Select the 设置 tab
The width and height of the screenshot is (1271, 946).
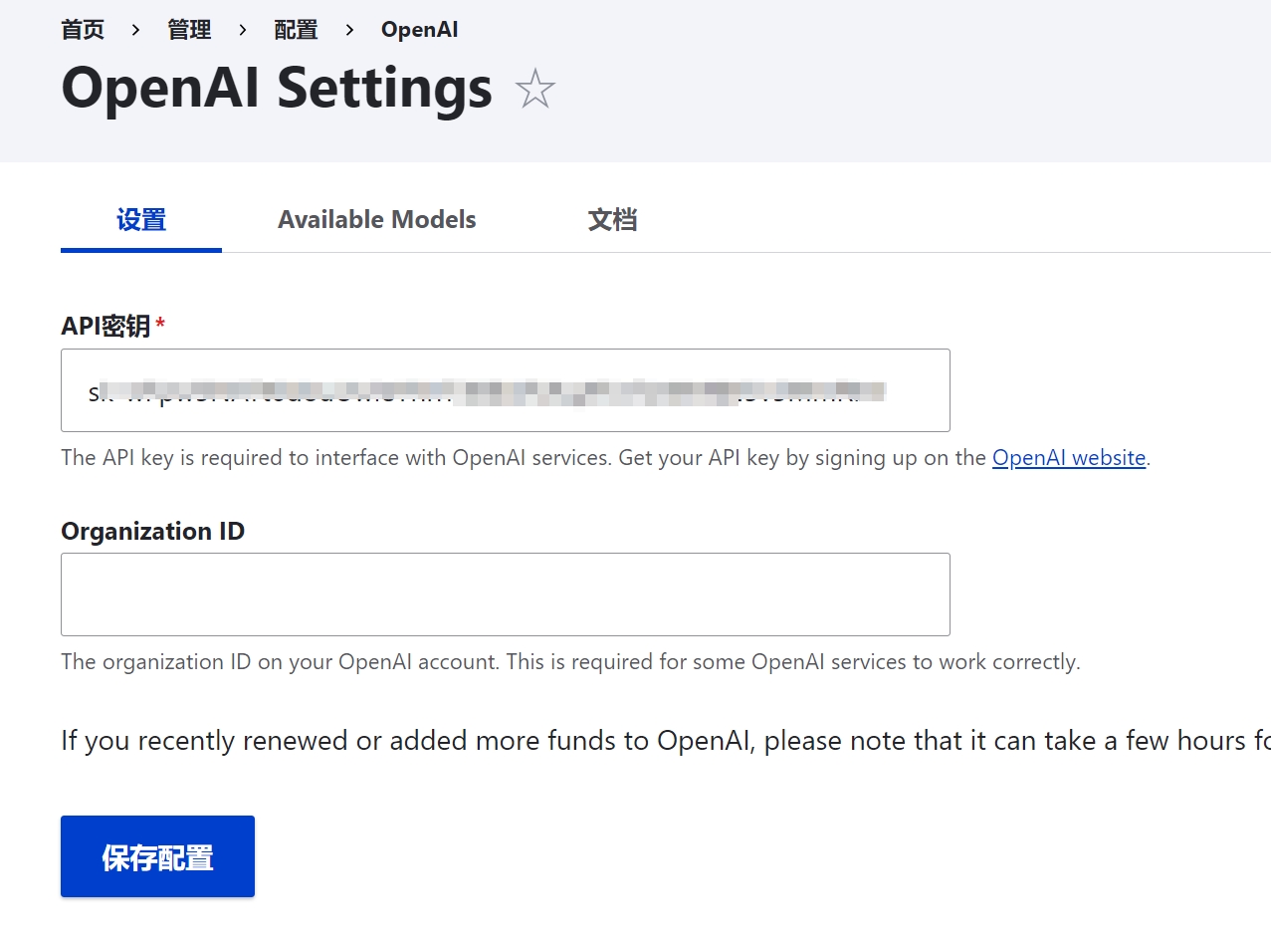click(x=141, y=219)
